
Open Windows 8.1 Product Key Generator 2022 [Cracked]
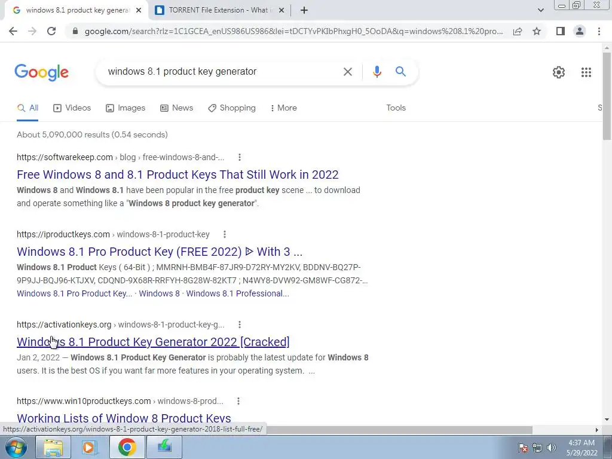[153, 342]
